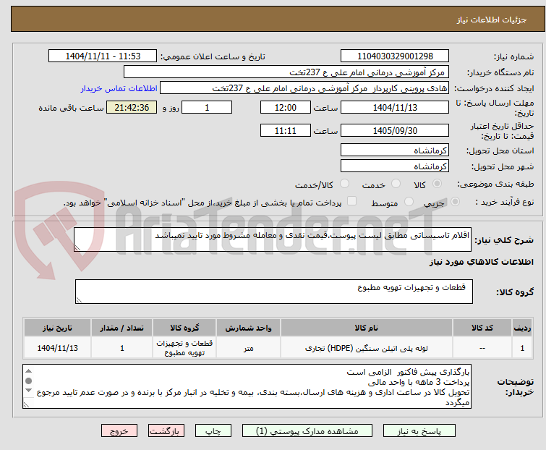
Task: Click the تعداد / مقدار column header
Action: coord(122,328)
